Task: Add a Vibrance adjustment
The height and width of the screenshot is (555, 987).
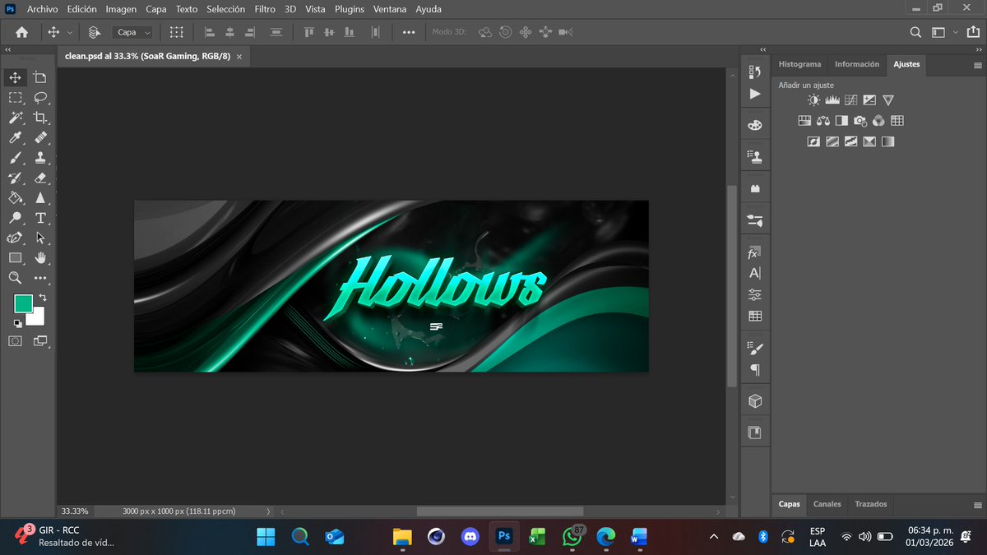Action: click(x=888, y=100)
